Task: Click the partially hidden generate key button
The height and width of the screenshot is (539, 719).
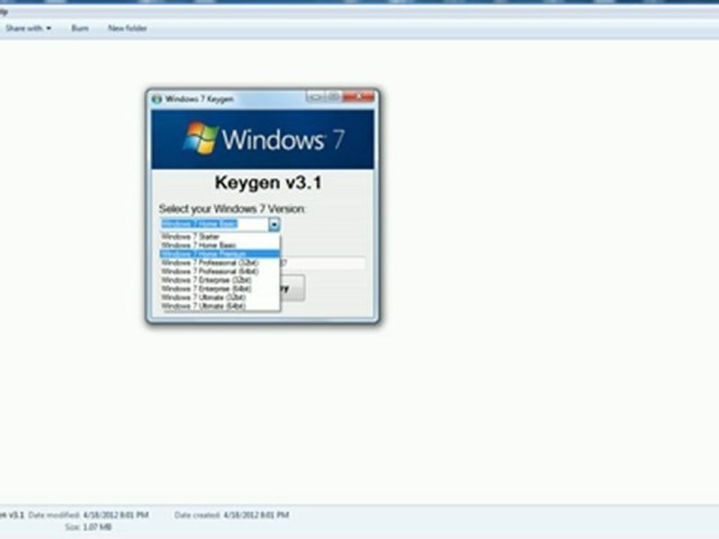Action: tap(292, 288)
